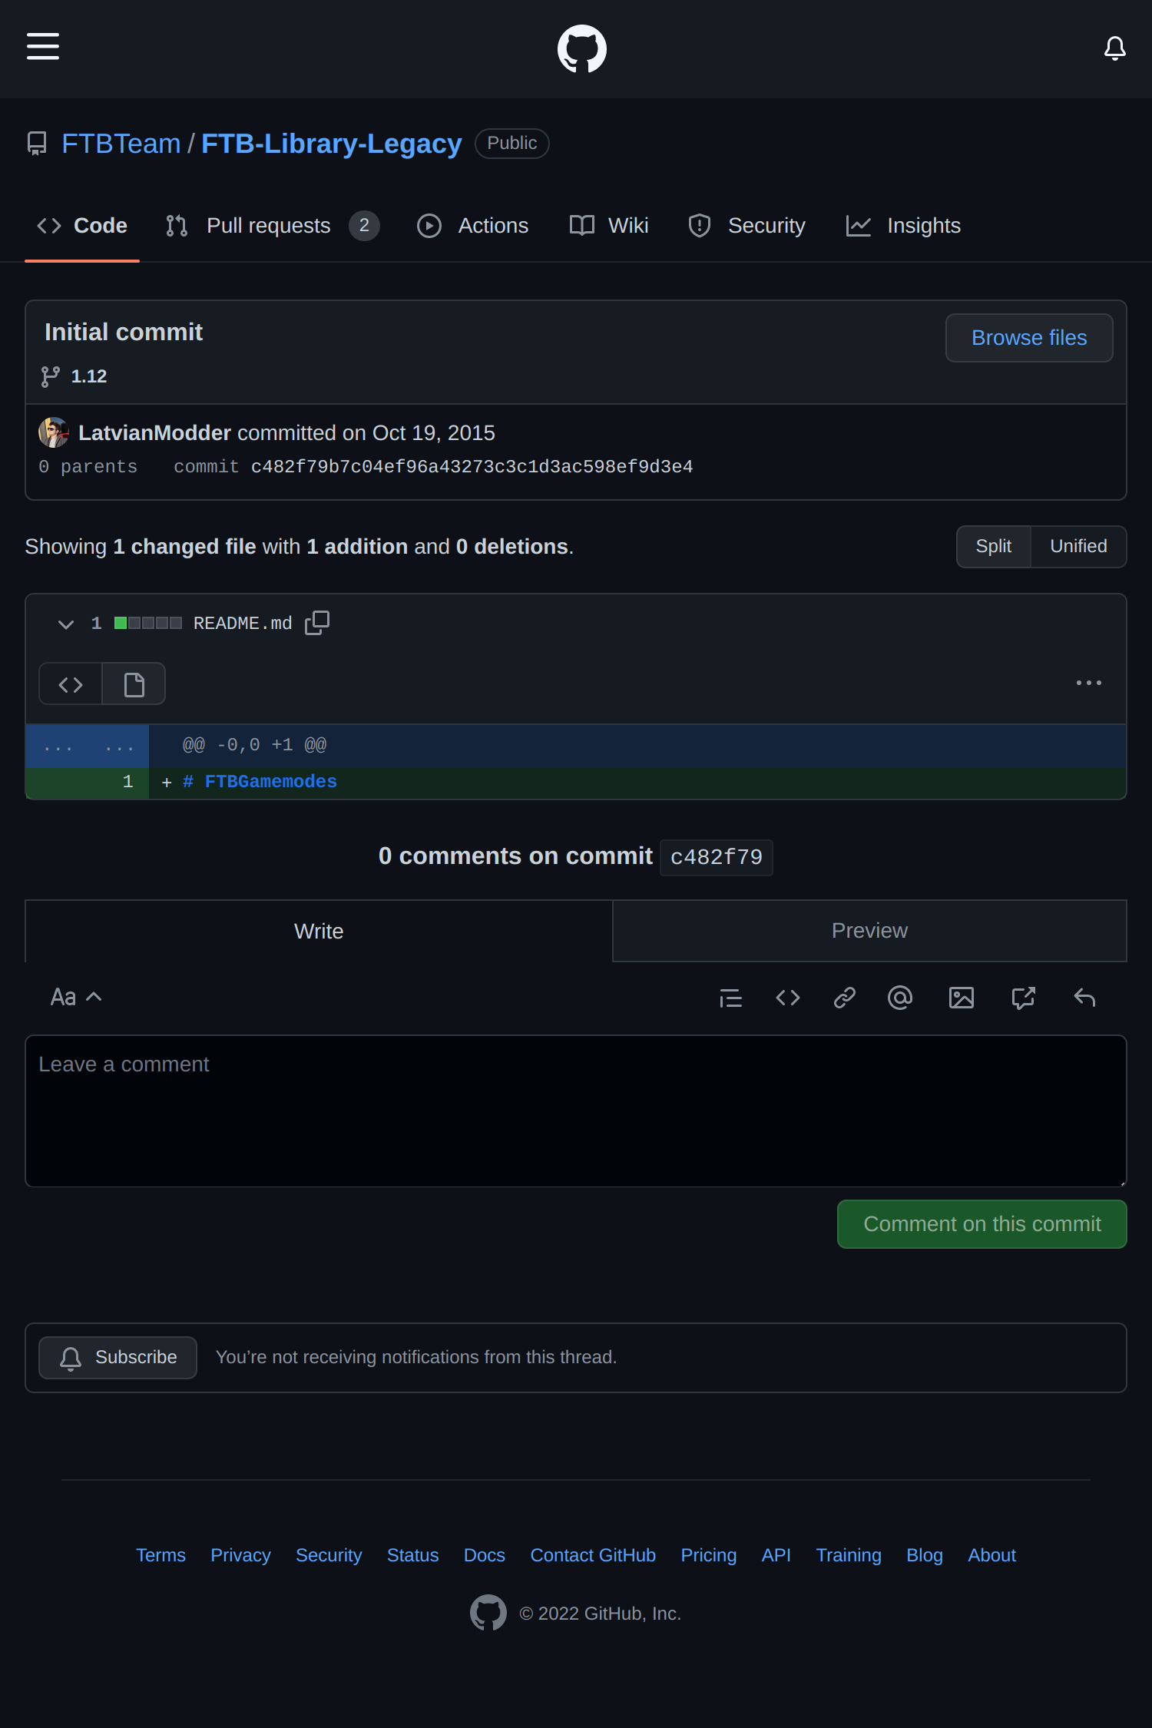The image size is (1152, 1728).
Task: Attach an image to the comment
Action: [962, 998]
